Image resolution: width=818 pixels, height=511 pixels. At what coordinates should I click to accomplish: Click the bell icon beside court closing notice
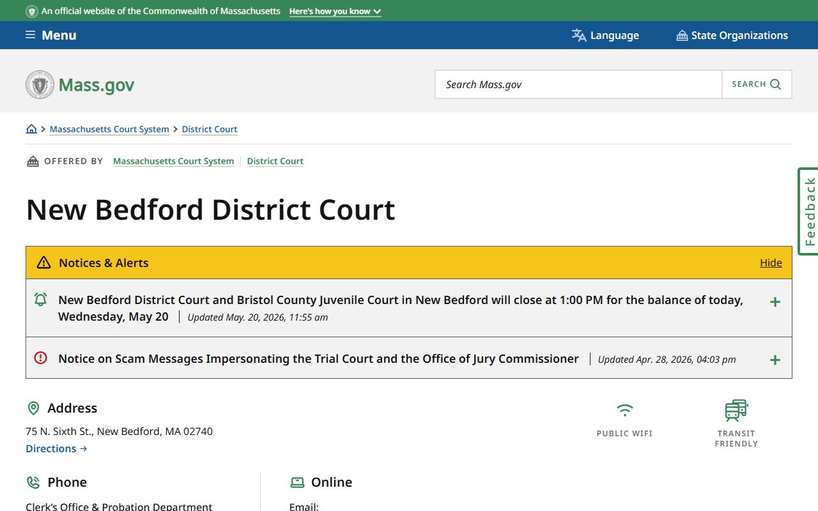pos(40,299)
